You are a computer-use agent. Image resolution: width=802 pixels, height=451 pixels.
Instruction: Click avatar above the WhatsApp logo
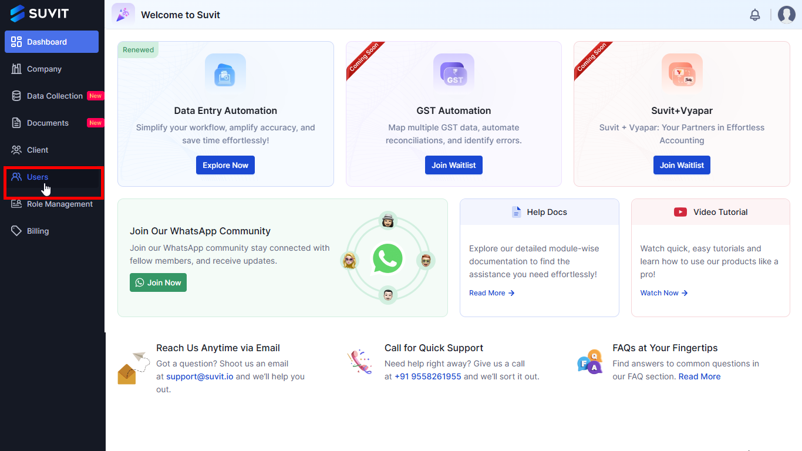click(387, 220)
